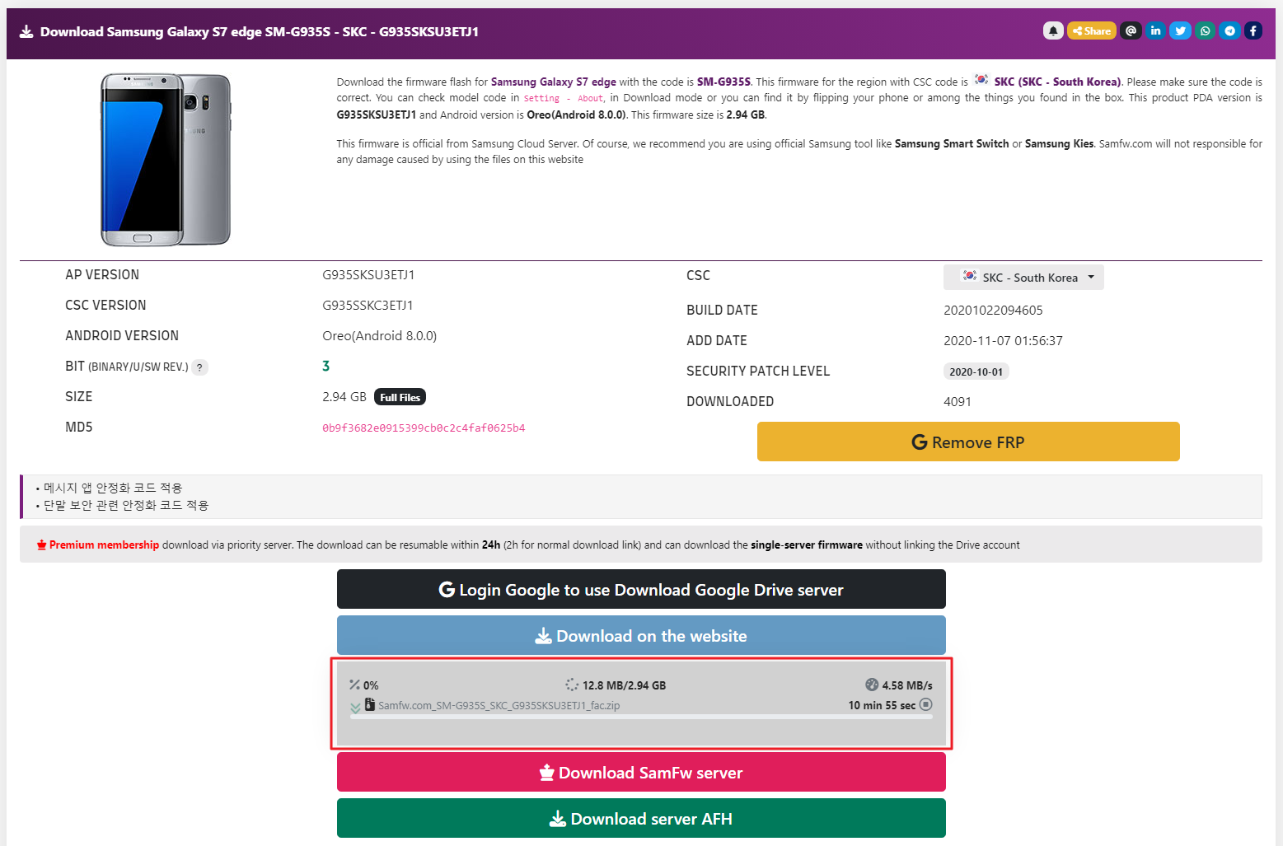1283x846 pixels.
Task: Click the build date 20201022094605
Action: (x=993, y=311)
